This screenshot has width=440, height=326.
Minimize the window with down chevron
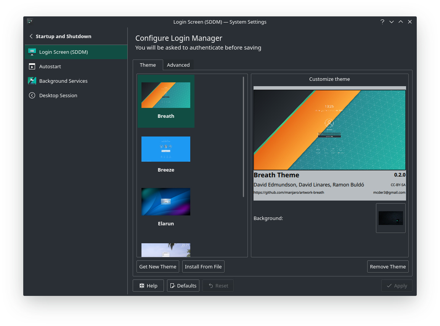392,22
